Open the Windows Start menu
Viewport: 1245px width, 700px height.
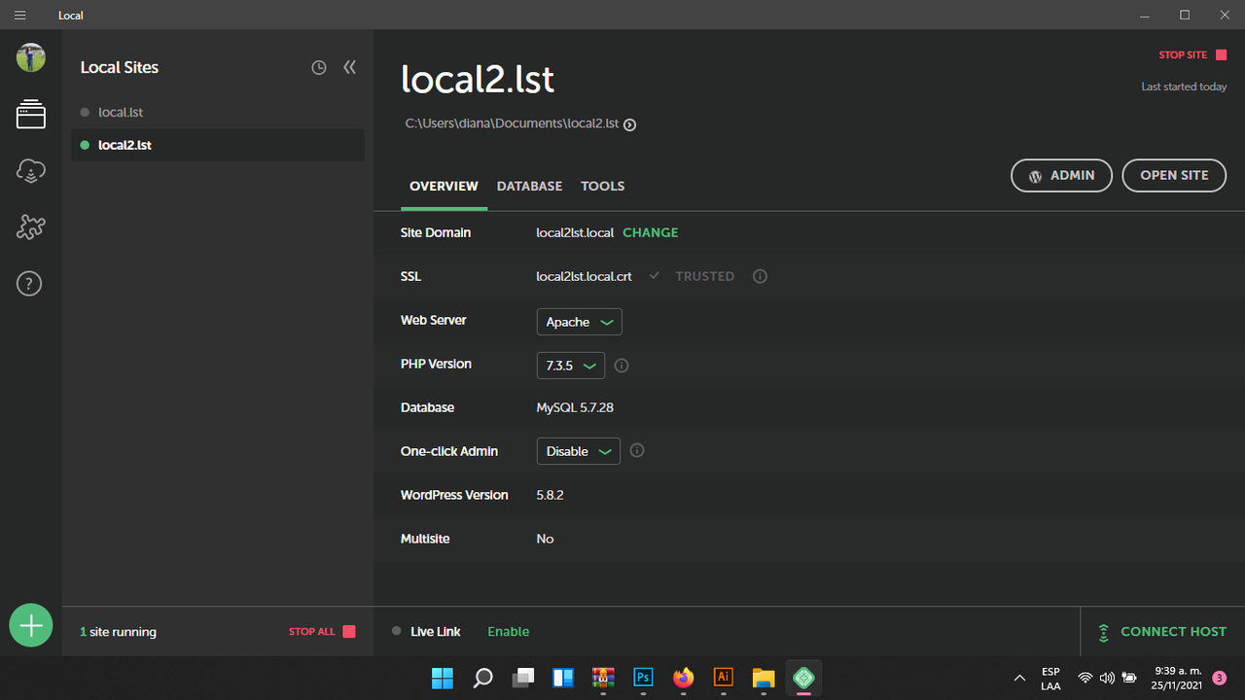pyautogui.click(x=442, y=678)
